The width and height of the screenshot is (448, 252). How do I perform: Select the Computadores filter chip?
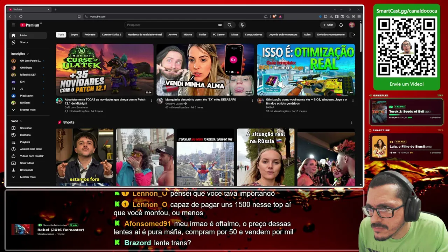(x=254, y=35)
